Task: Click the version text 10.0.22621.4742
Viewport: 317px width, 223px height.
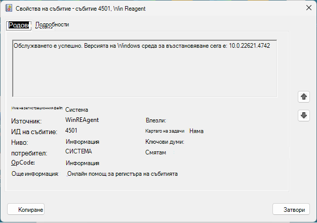Action: (249, 46)
